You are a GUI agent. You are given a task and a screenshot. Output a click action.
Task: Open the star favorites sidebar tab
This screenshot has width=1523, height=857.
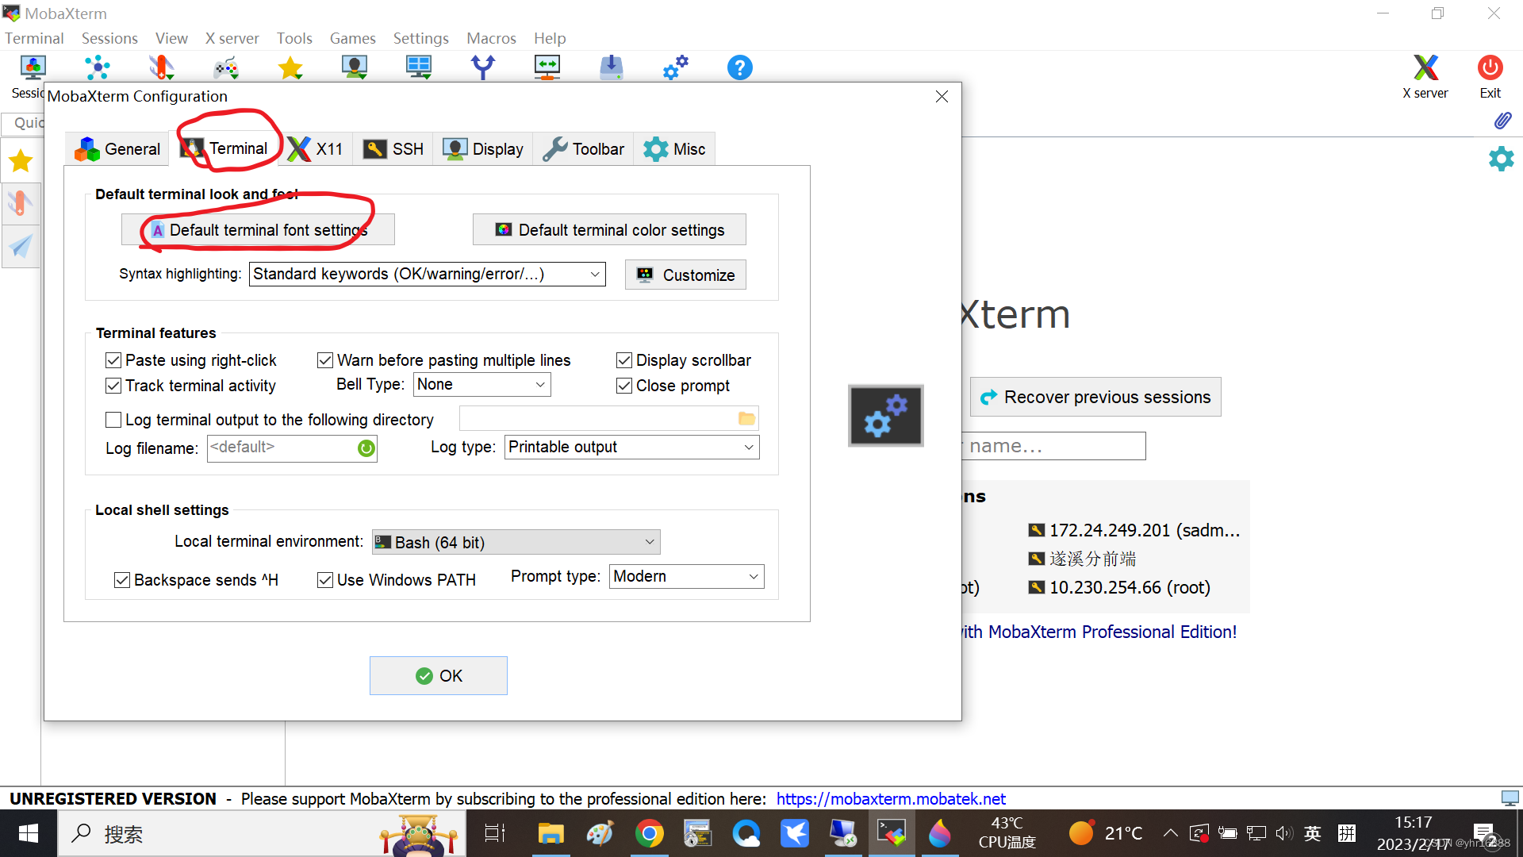pyautogui.click(x=21, y=161)
